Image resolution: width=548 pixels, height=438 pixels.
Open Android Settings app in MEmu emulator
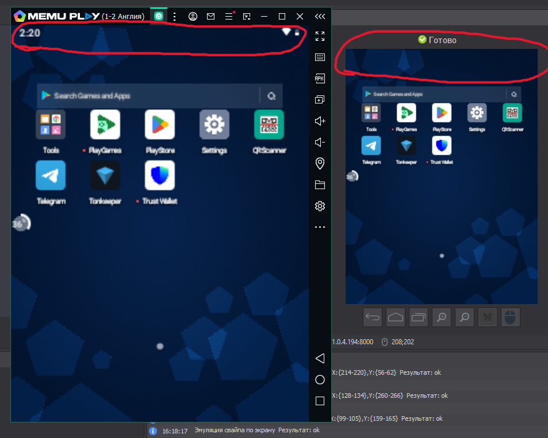[214, 125]
